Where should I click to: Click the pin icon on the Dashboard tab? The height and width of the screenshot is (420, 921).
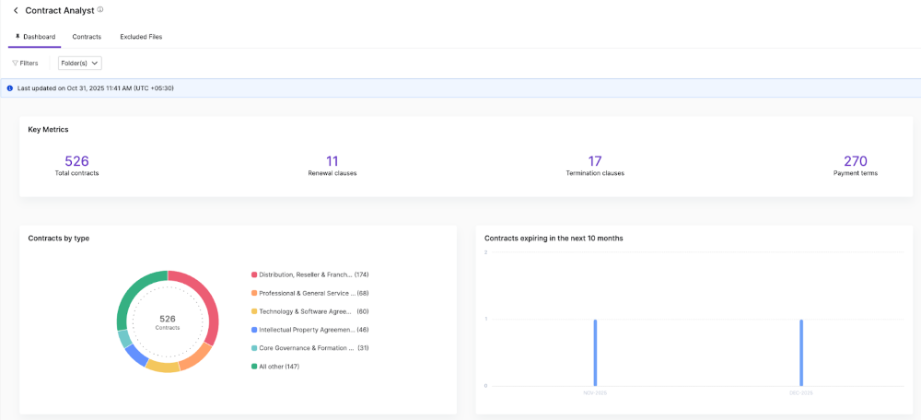[17, 37]
